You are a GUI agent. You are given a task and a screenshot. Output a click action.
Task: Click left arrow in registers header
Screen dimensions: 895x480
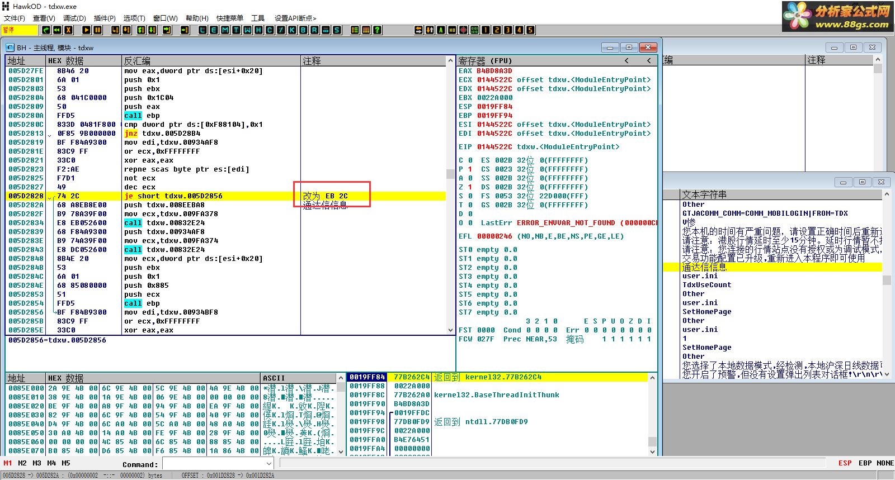(626, 60)
